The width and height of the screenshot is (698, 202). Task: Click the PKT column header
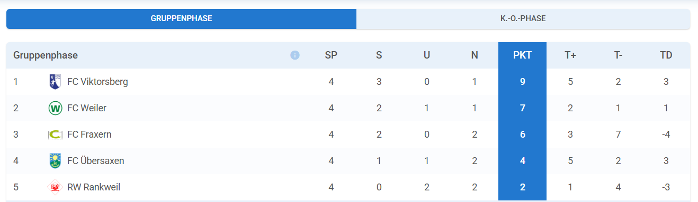click(522, 55)
